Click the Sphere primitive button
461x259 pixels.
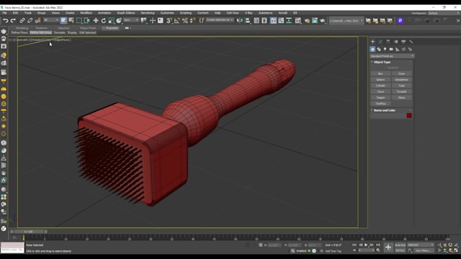[x=380, y=80]
